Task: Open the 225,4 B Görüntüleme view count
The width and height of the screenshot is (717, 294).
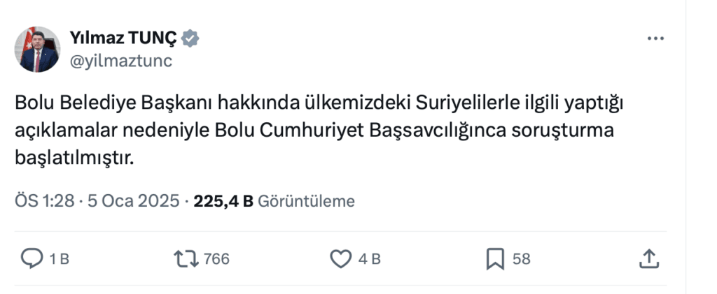Action: pyautogui.click(x=274, y=201)
